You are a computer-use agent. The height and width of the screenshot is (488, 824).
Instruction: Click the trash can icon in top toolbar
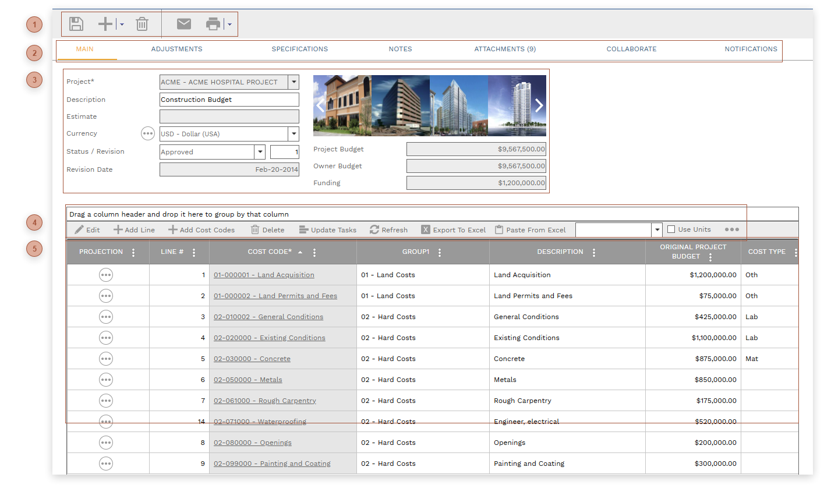click(142, 24)
